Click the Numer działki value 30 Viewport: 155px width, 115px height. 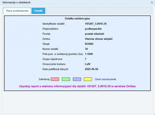point(86,49)
